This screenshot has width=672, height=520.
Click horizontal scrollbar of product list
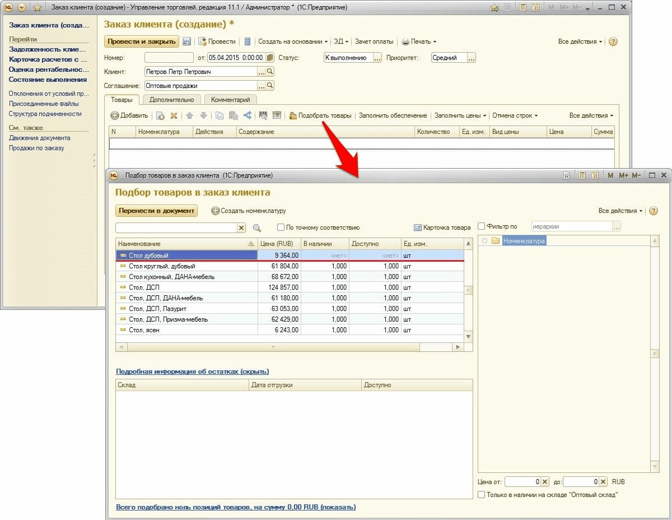click(x=273, y=347)
